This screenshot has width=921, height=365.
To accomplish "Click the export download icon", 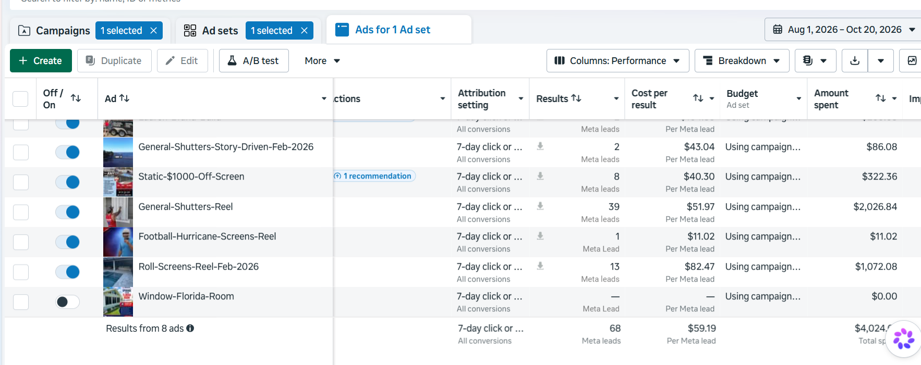I will click(855, 61).
